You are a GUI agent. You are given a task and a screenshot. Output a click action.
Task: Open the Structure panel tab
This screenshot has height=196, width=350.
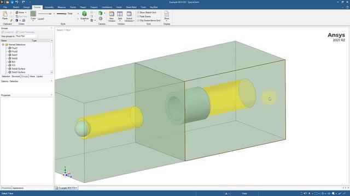point(16,76)
